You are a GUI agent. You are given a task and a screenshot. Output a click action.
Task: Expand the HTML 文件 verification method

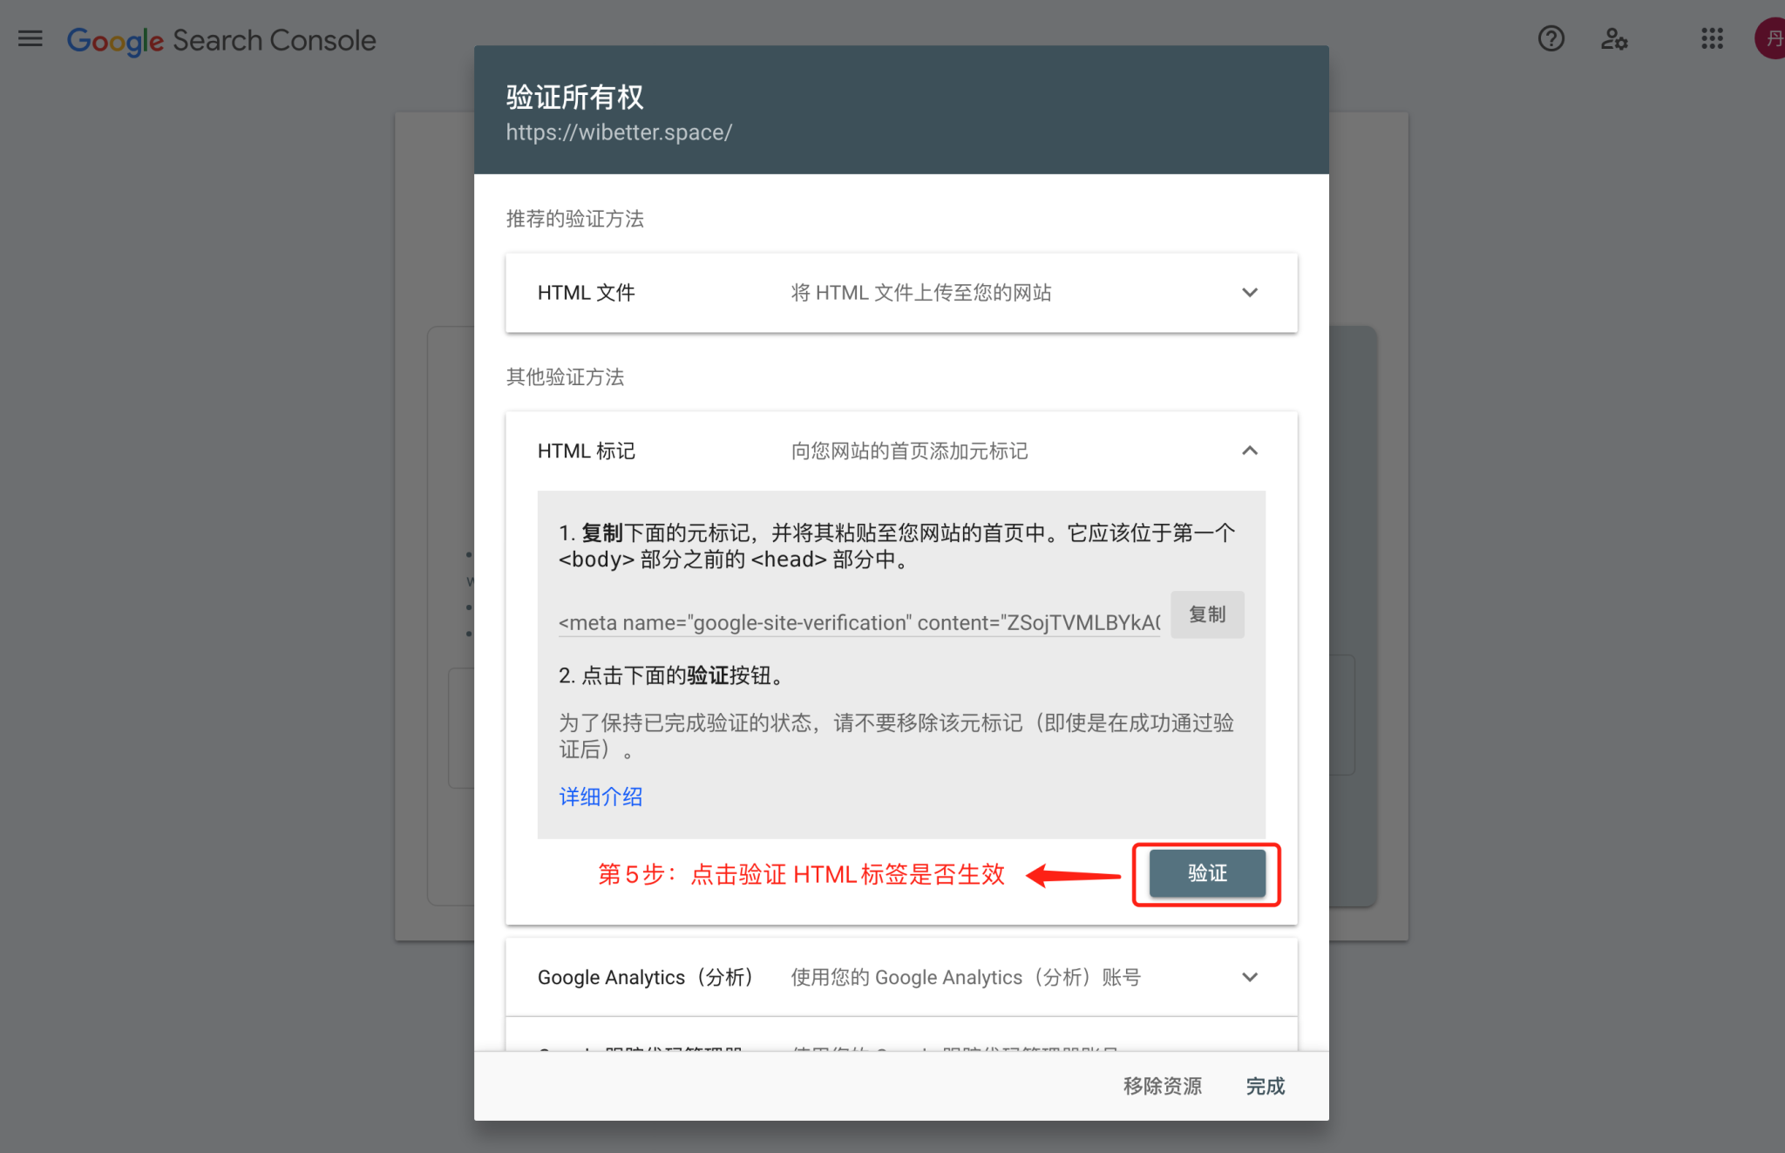pyautogui.click(x=1250, y=293)
